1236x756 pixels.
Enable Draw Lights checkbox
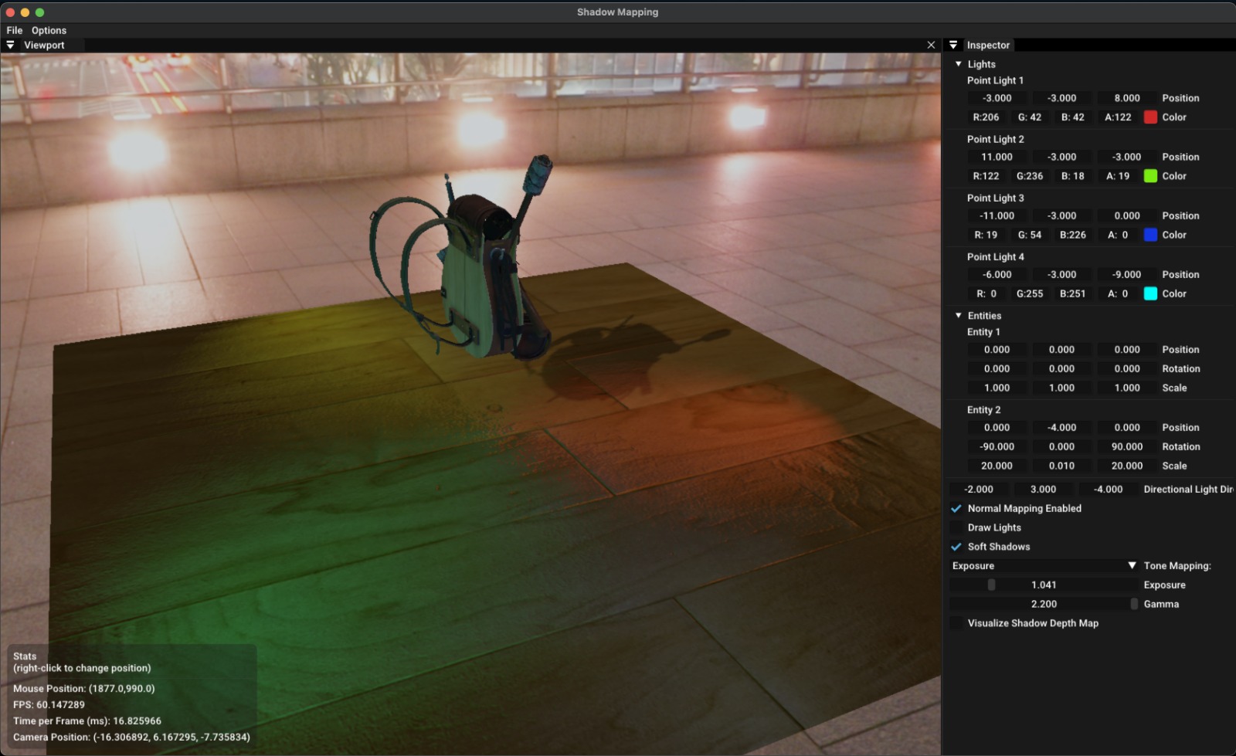(x=956, y=528)
